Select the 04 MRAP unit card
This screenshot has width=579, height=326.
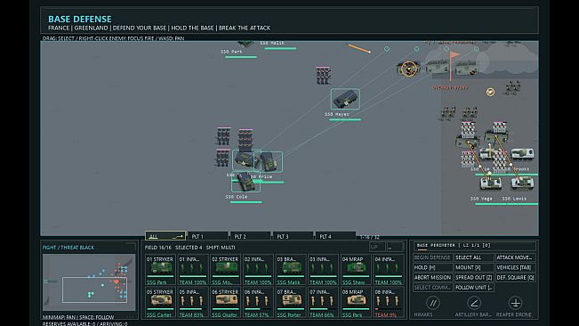pyautogui.click(x=355, y=270)
